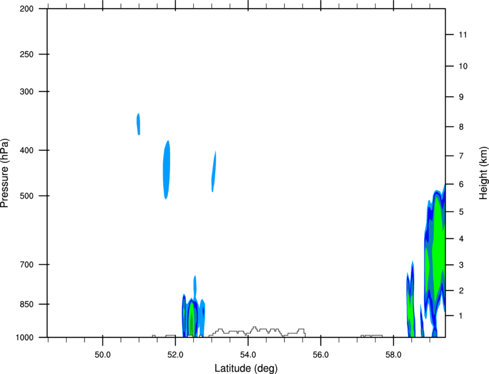
Task: Click the thin slanted blue streak near latitude 53
Action: [213, 171]
